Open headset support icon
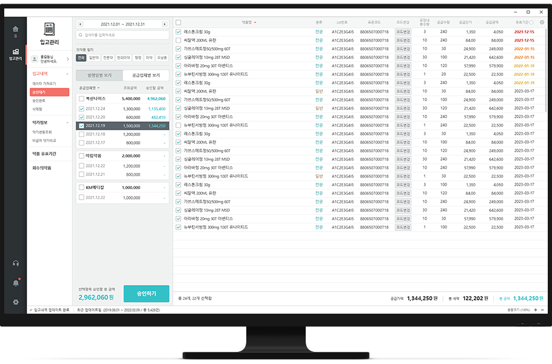This screenshot has height=364, width=552. pyautogui.click(x=16, y=263)
